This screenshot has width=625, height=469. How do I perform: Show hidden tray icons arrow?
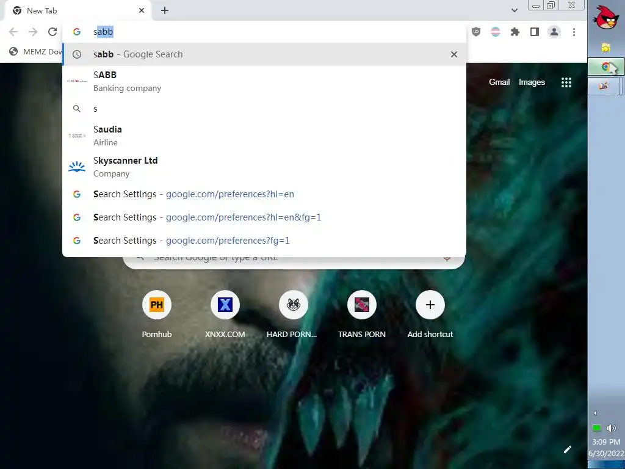pyautogui.click(x=596, y=413)
